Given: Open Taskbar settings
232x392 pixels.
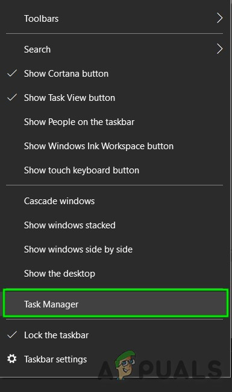Looking at the screenshot, I should coord(114,359).
